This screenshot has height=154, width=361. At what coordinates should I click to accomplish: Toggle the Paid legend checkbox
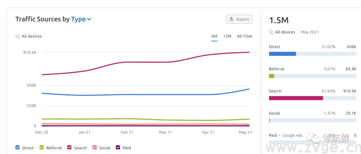click(x=118, y=148)
